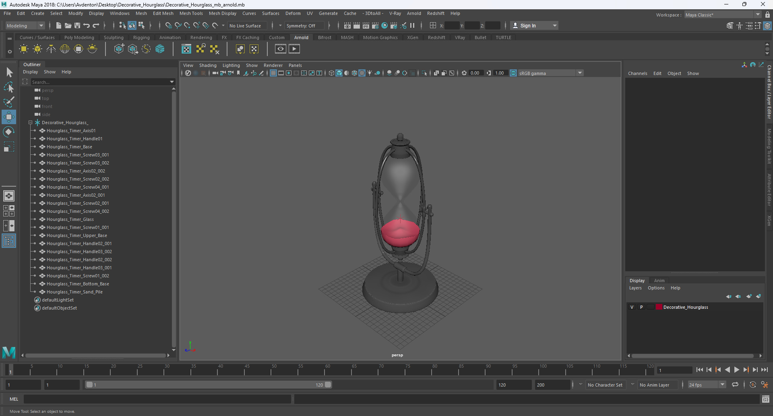Open the viewport Shading menu
This screenshot has width=773, height=416.
(x=208, y=65)
